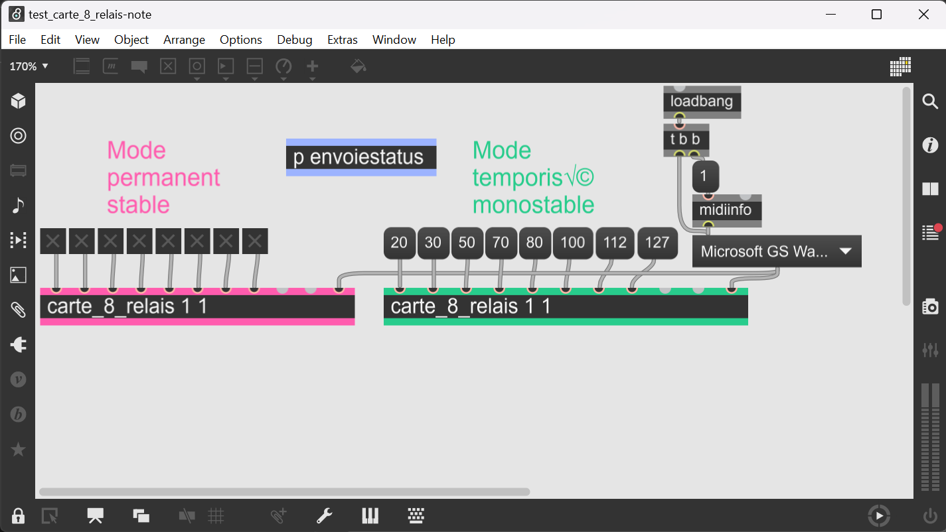Viewport: 946px width, 532px height.
Task: Add a new object box from toolbar
Action: [x=82, y=66]
